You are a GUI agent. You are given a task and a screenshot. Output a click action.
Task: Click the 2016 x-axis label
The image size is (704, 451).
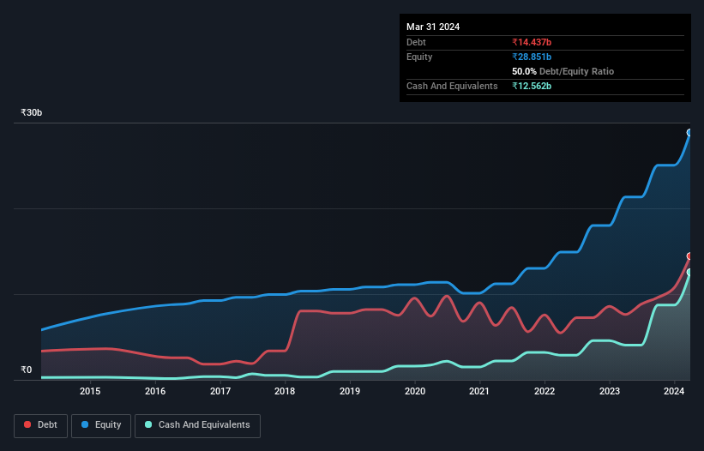pyautogui.click(x=155, y=391)
